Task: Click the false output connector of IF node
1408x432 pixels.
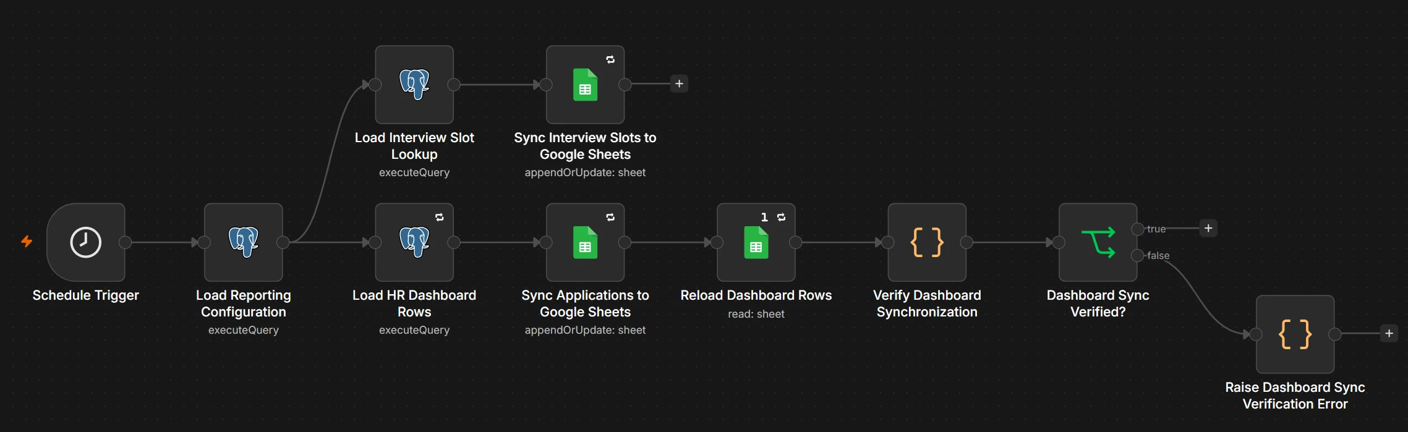Action: pyautogui.click(x=1137, y=255)
